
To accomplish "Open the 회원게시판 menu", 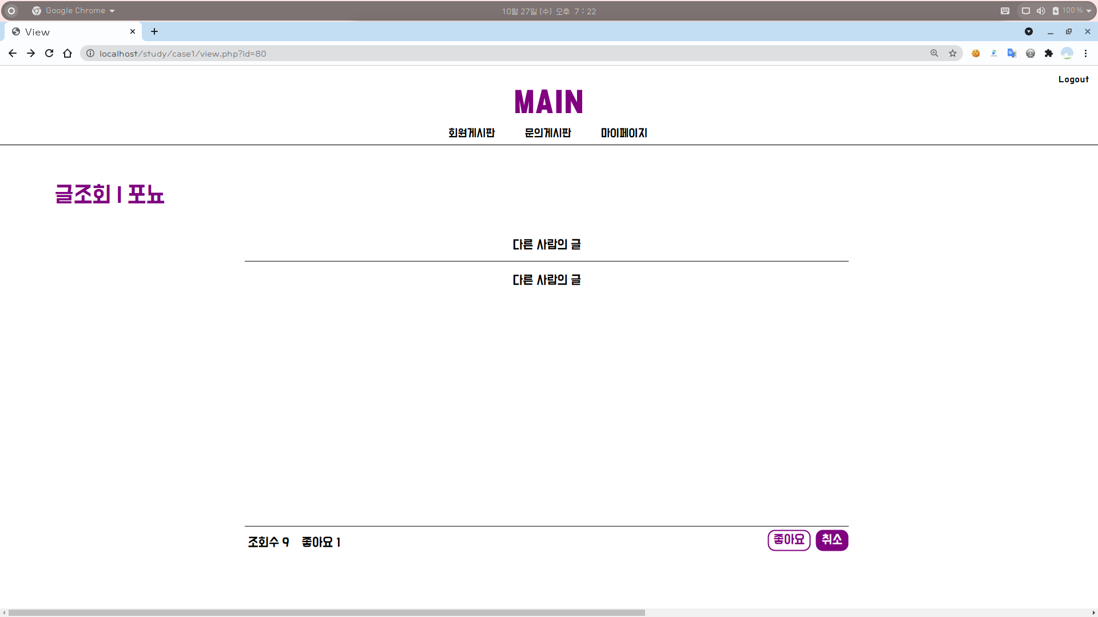I will pos(471,133).
